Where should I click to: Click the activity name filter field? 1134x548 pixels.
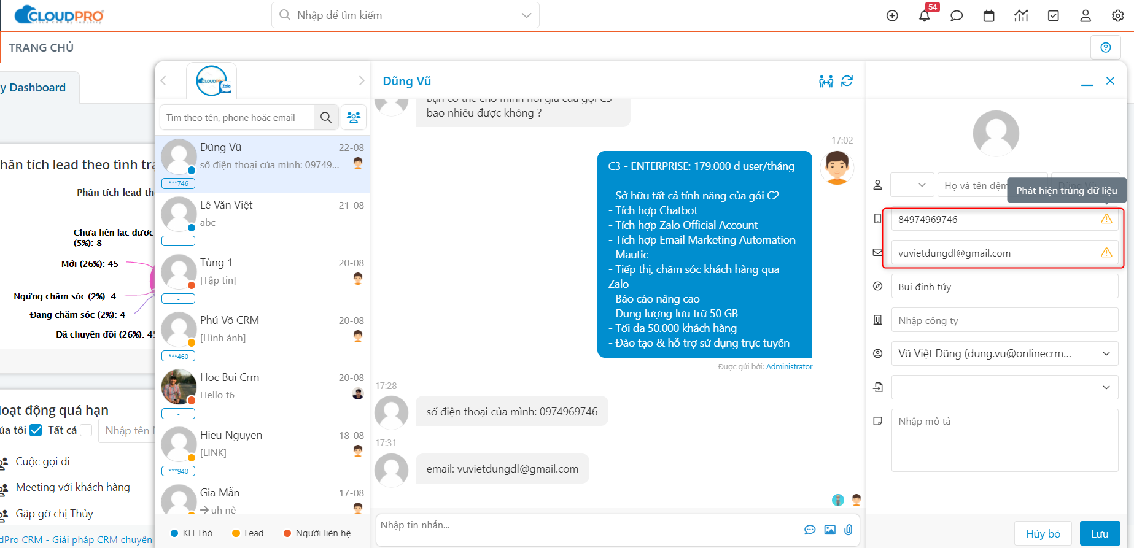click(127, 430)
